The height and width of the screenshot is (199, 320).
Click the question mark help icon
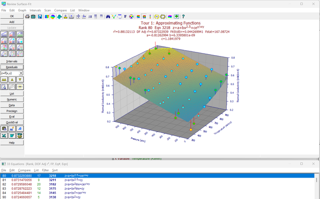tap(183, 17)
